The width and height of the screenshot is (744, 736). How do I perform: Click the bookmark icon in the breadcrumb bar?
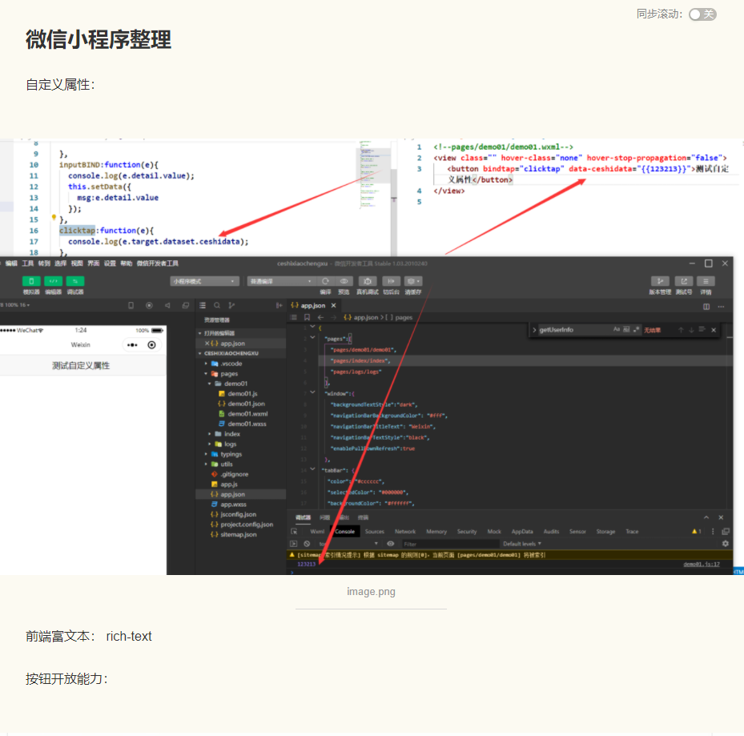(307, 317)
